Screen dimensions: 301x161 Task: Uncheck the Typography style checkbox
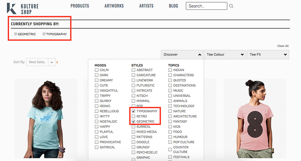[x=133, y=111]
